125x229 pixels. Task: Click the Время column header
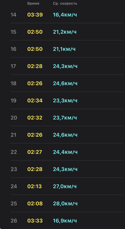[33, 3]
